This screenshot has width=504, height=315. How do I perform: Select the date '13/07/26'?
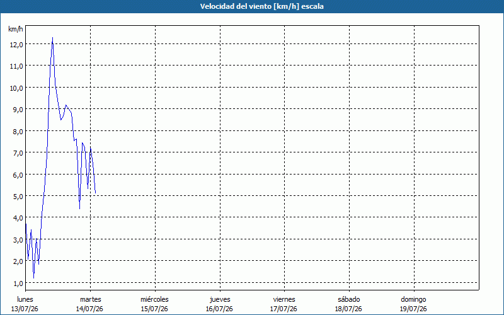coord(25,309)
